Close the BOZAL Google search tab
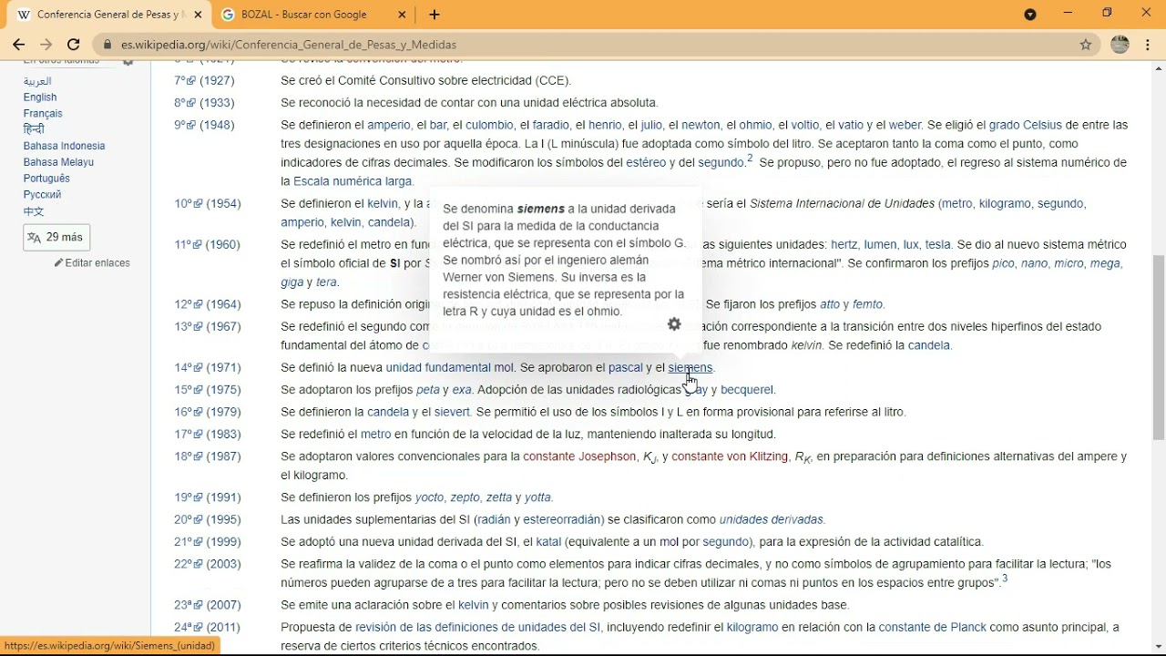 [x=402, y=15]
